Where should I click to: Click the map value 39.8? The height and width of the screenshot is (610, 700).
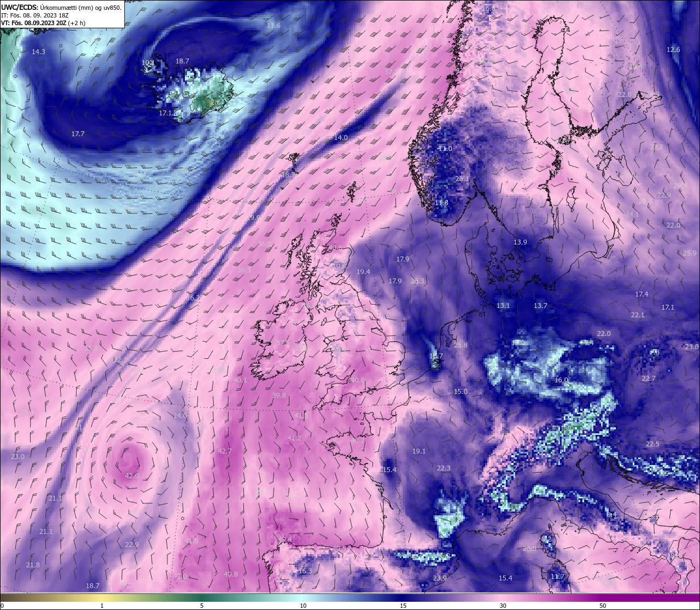279,396
